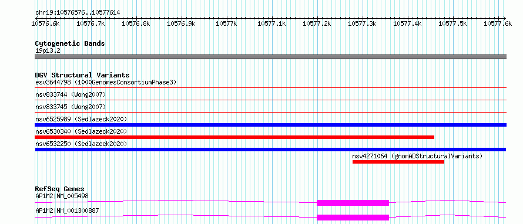Open variant nsv6530340 (Sedlazeck2020) label
The width and height of the screenshot is (523, 224).
(81, 131)
